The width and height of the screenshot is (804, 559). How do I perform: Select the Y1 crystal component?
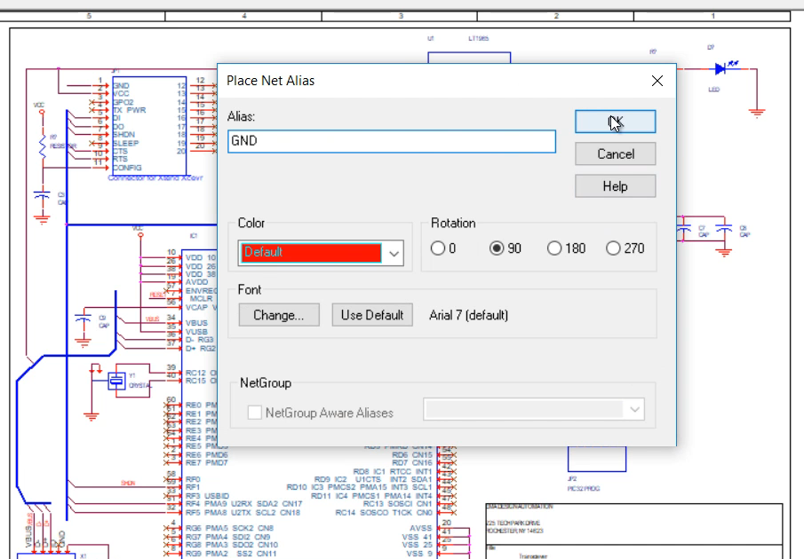tap(116, 381)
